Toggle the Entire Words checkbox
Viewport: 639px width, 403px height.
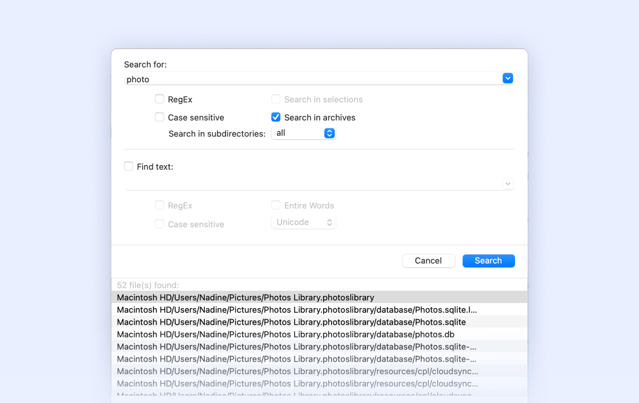pos(276,205)
